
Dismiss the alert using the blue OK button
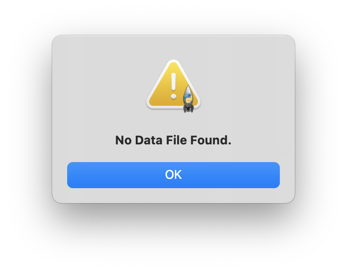[x=173, y=175]
